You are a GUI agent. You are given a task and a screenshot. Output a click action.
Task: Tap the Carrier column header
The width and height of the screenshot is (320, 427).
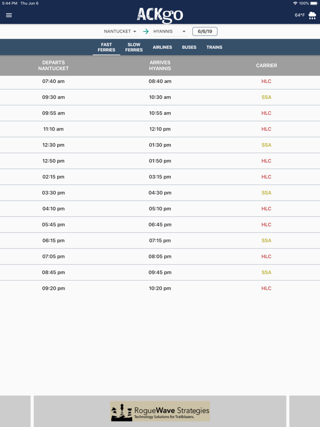point(267,66)
